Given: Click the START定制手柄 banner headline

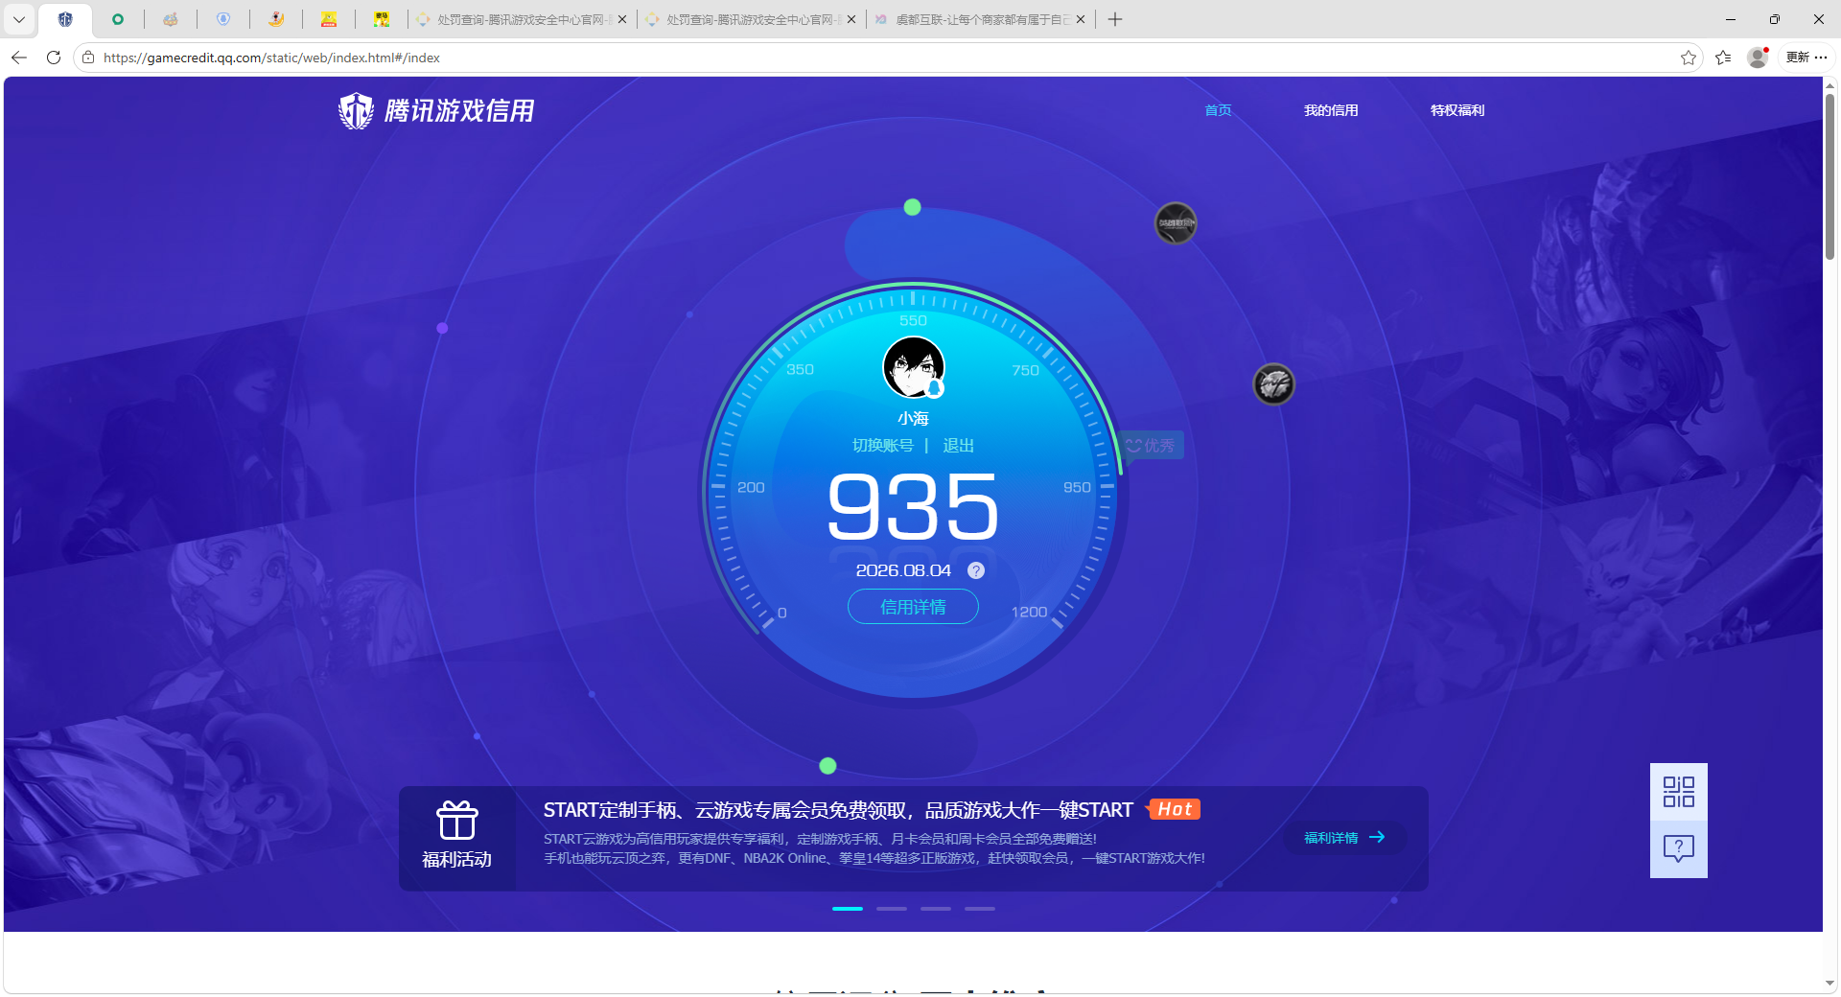Looking at the screenshot, I should (838, 810).
